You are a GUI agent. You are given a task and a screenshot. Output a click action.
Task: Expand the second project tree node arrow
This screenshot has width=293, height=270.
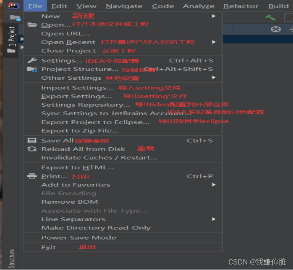click(22, 47)
